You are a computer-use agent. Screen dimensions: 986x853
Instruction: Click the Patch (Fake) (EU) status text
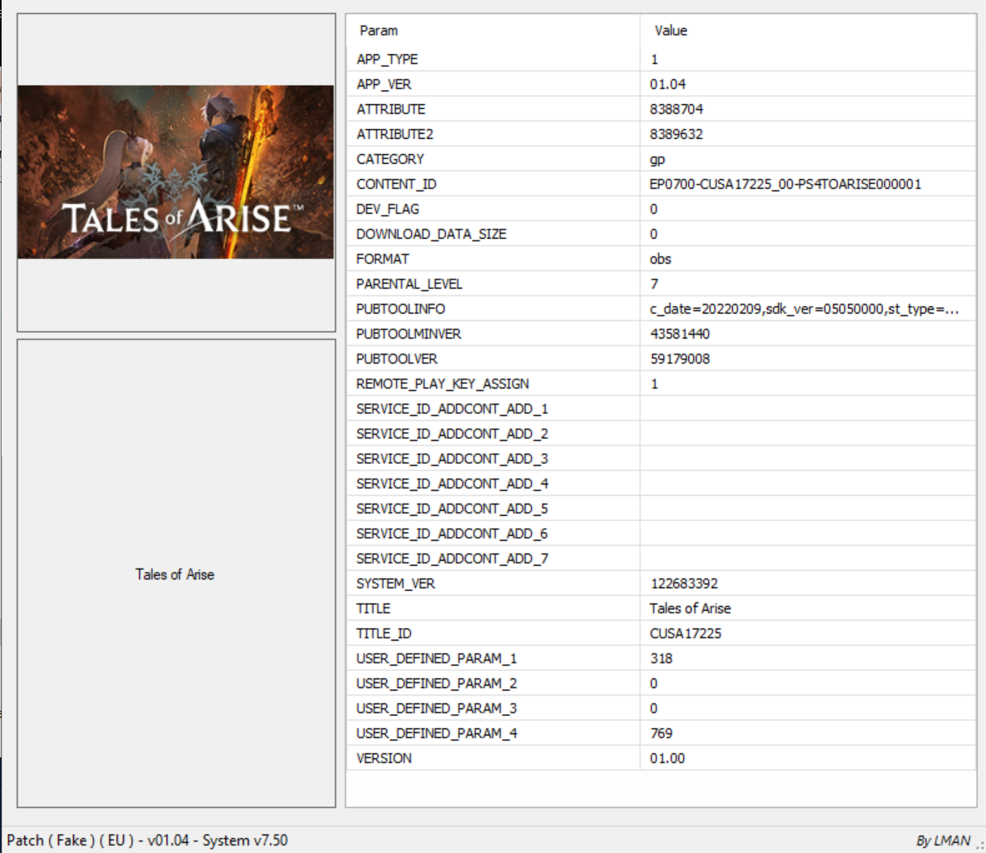click(147, 841)
